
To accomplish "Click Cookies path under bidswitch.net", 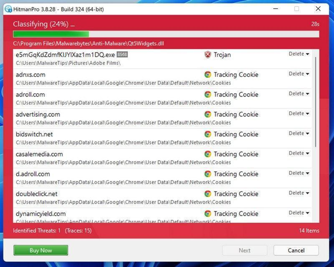I will pos(123,142).
